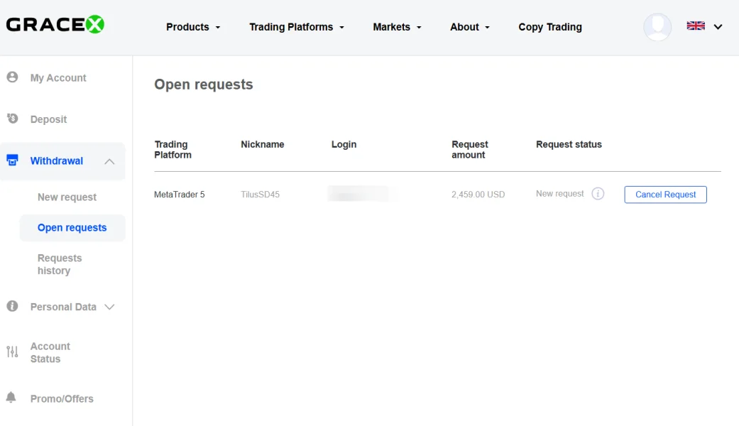Open the Markets dropdown menu
Image resolution: width=739 pixels, height=426 pixels.
397,27
